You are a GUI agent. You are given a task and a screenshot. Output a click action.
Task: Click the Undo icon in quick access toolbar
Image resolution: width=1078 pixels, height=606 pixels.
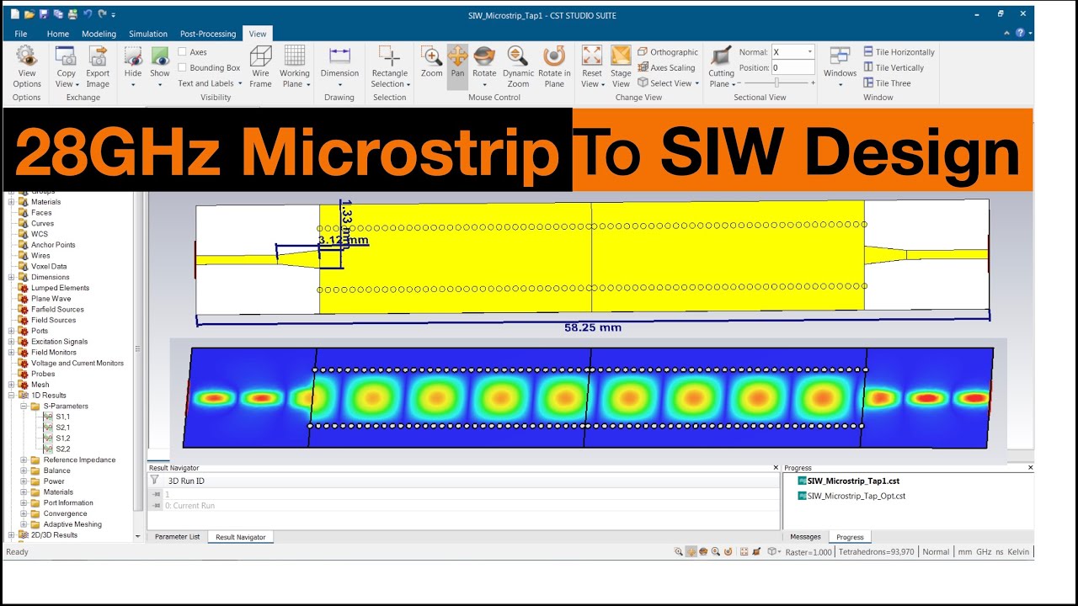[88, 14]
